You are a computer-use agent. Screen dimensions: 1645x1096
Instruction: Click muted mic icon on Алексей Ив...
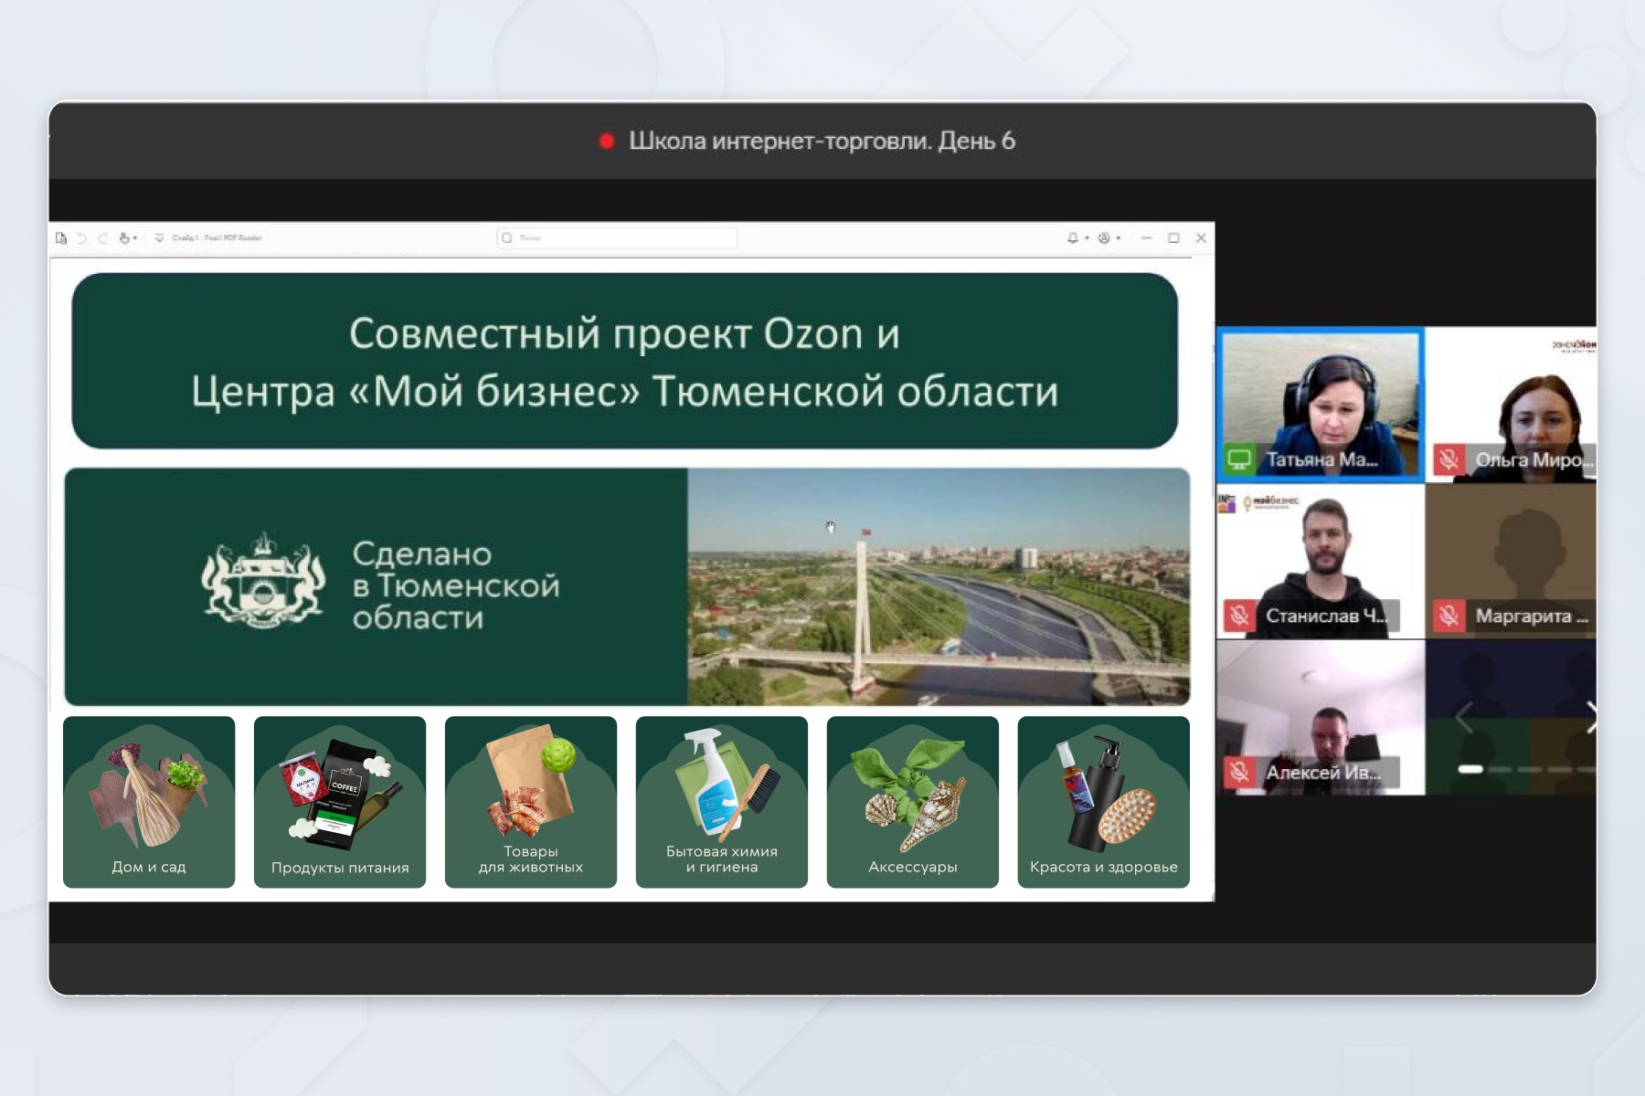point(1239,772)
